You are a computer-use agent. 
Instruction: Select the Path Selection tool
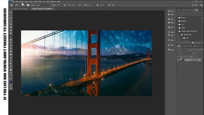tap(11, 64)
